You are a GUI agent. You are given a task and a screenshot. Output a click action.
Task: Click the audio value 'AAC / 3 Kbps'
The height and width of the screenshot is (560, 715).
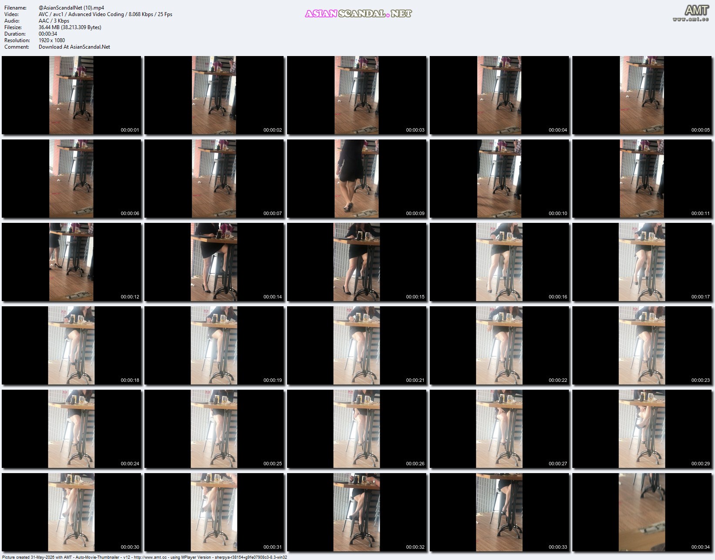tap(54, 21)
